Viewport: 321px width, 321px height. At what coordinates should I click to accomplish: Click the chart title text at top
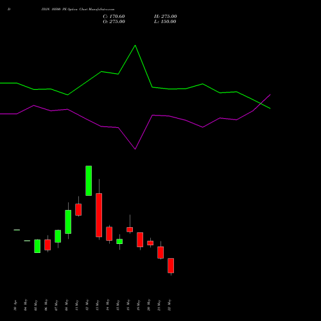78,10
